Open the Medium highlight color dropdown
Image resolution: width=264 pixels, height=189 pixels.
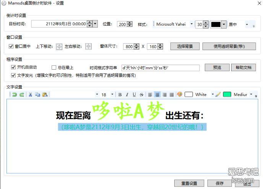click(x=251, y=94)
